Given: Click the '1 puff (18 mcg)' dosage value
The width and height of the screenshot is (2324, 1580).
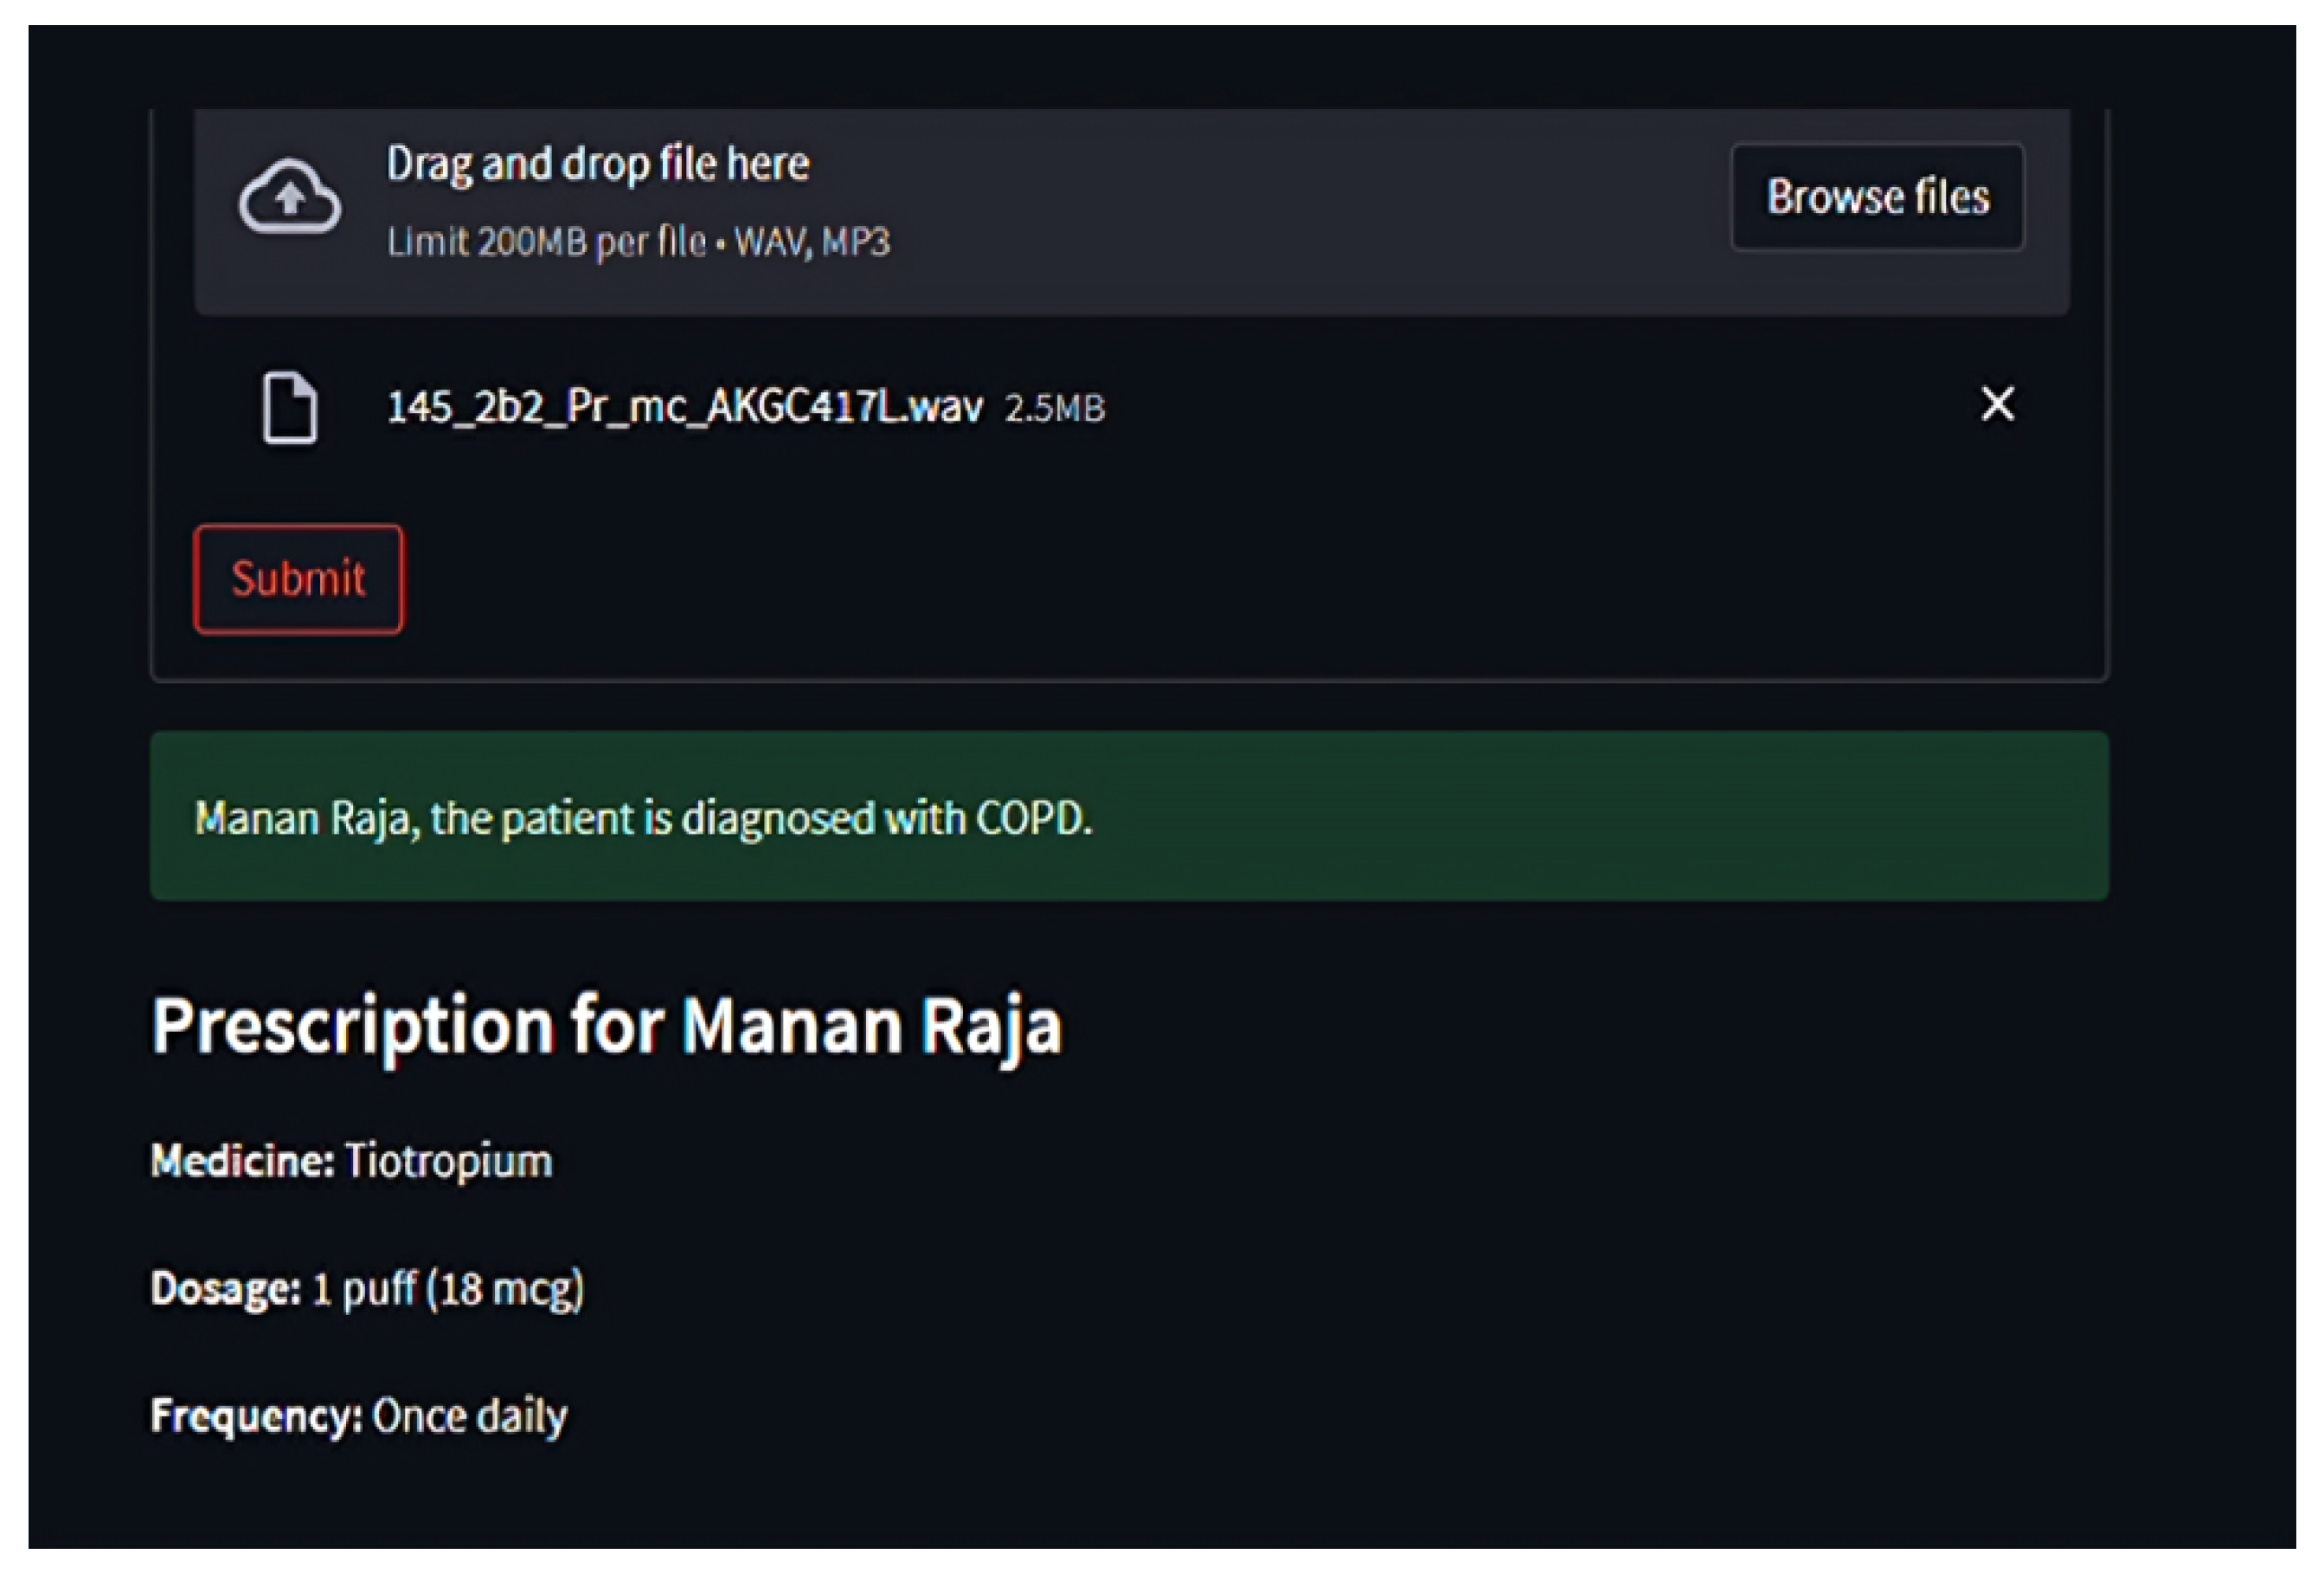Looking at the screenshot, I should pyautogui.click(x=447, y=1289).
